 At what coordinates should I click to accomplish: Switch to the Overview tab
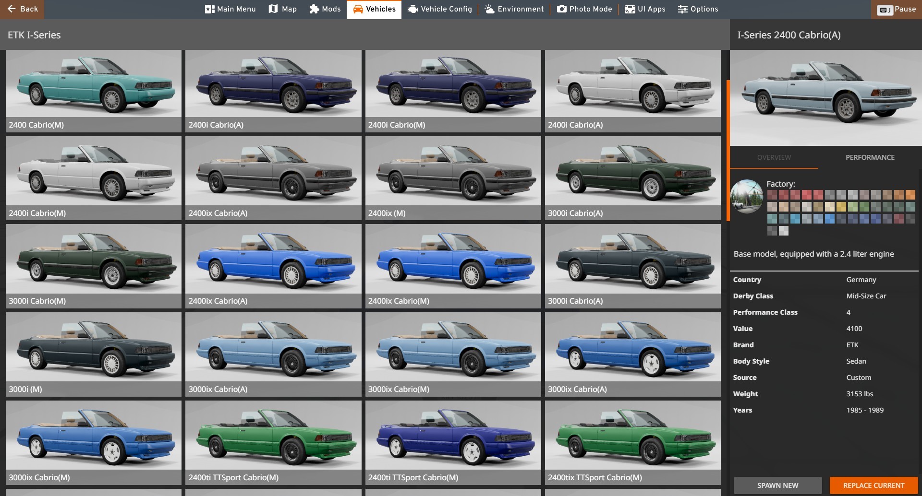click(x=774, y=157)
